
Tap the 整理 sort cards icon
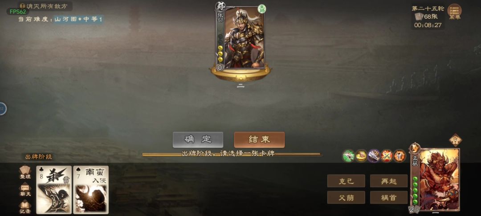25,172
